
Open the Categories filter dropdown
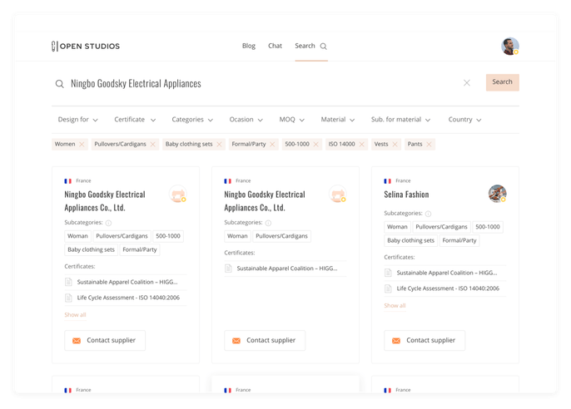(x=192, y=120)
